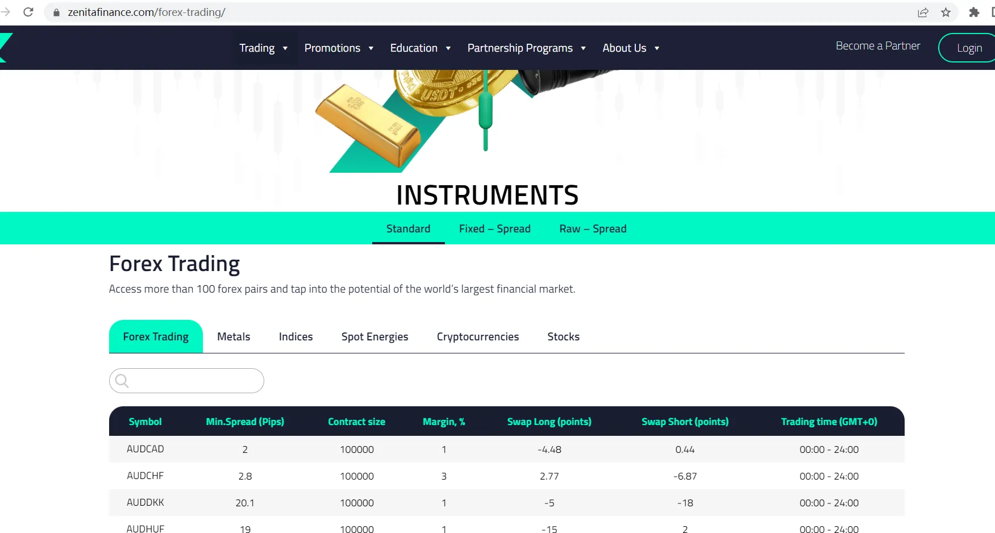Click the search magnifier icon in instrument filter
Screen dimensions: 995x533
click(122, 381)
